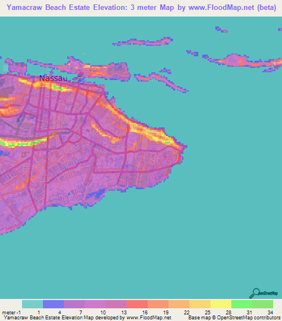Click the 'Base map © OpenStreetMap contributors' credit

point(234,318)
